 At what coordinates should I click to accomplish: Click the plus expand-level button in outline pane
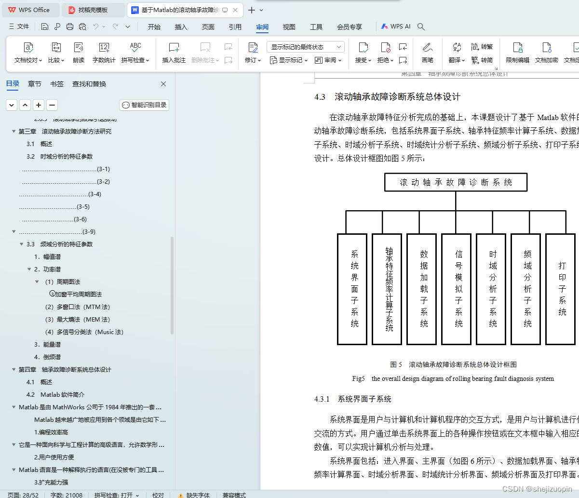(39, 105)
